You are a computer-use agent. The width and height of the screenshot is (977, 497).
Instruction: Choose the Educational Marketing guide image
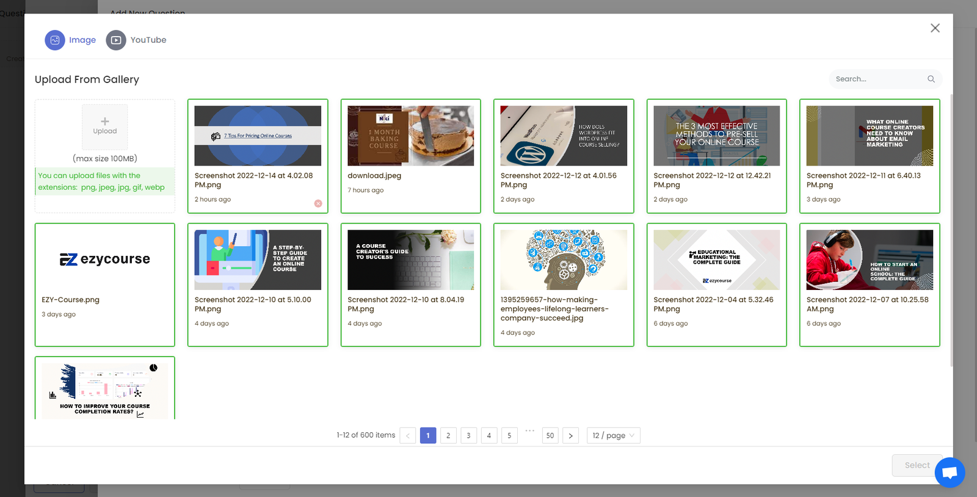pos(716,259)
